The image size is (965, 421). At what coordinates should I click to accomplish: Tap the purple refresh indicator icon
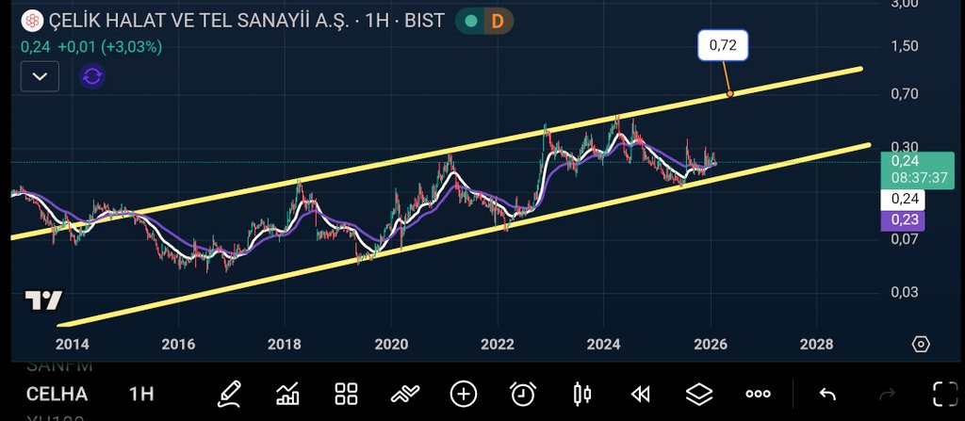click(x=92, y=77)
